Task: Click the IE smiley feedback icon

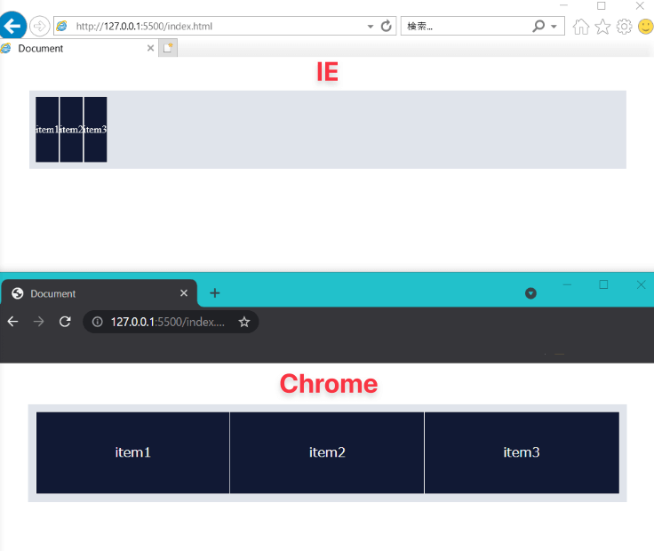Action: pos(646,27)
